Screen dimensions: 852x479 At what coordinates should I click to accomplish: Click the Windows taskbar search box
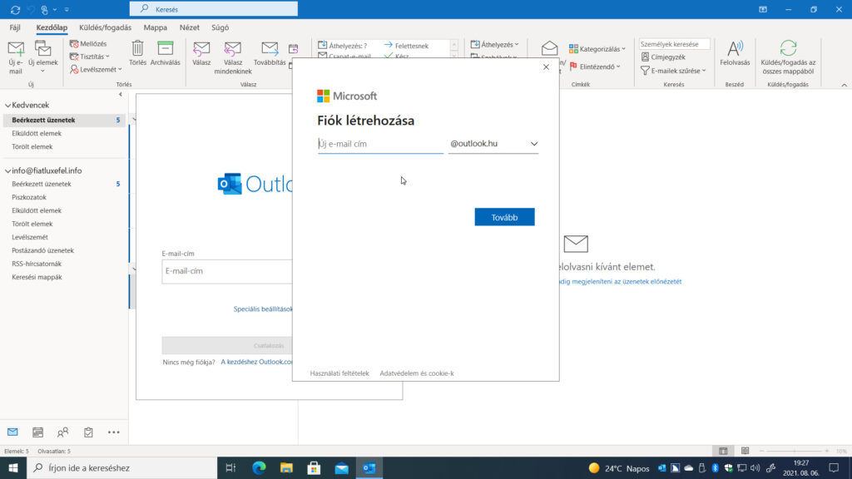tap(121, 467)
